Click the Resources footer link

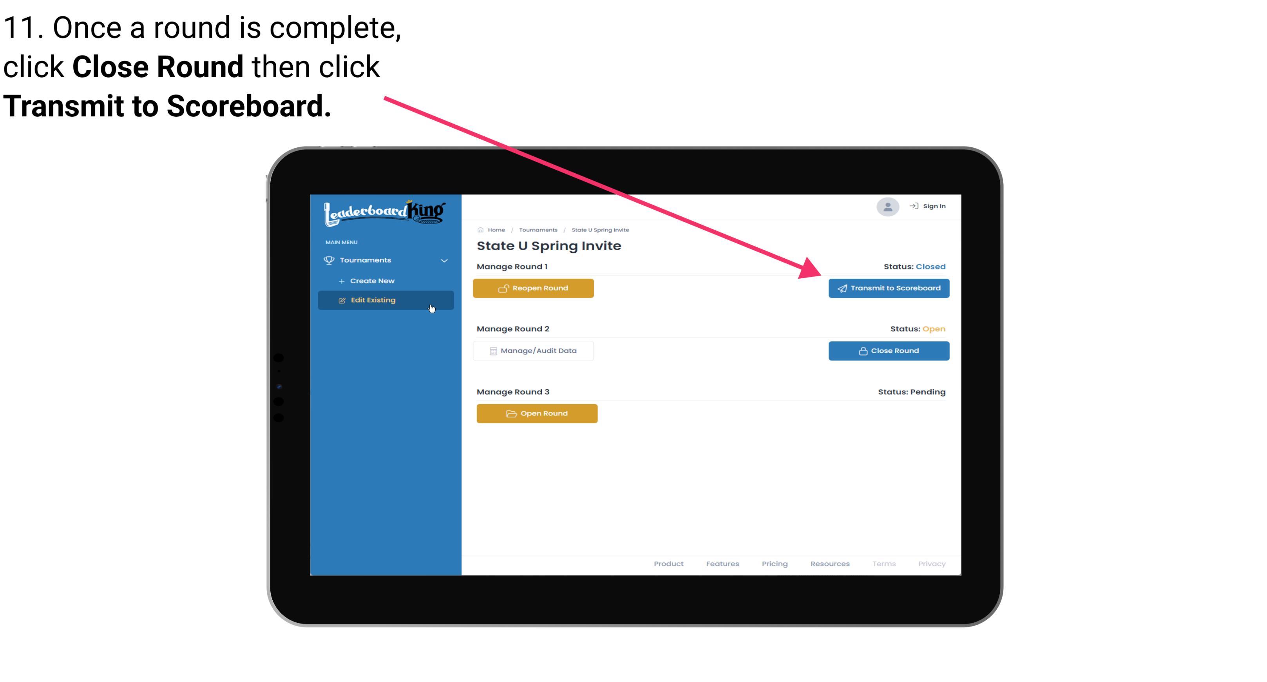[831, 564]
